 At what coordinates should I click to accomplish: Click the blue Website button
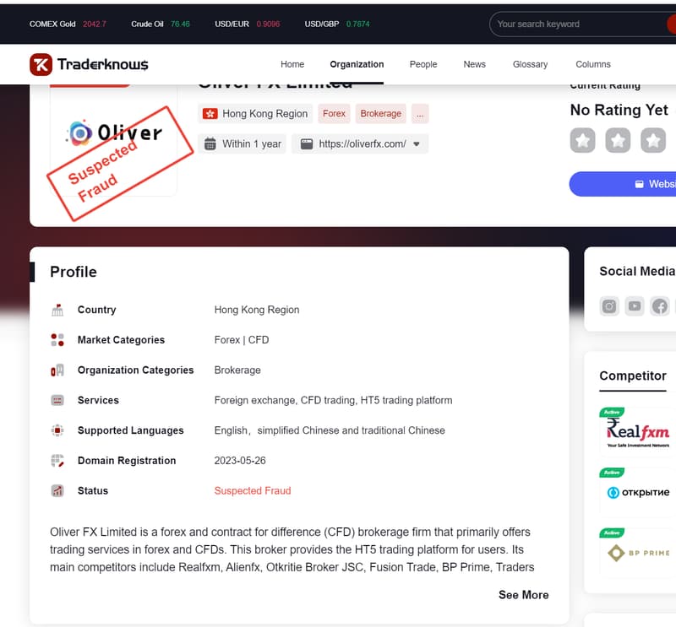623,184
